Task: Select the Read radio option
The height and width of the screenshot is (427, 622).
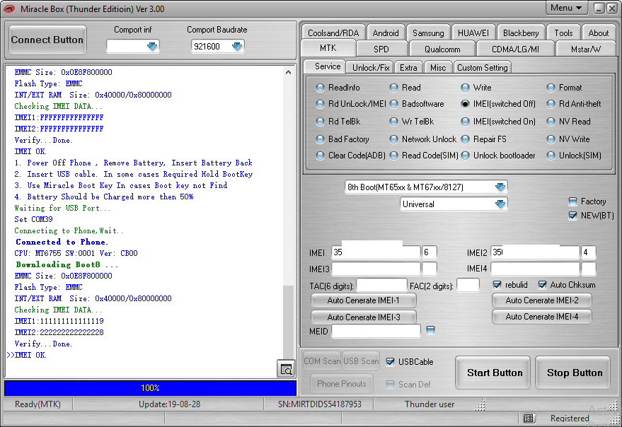Action: tap(393, 88)
